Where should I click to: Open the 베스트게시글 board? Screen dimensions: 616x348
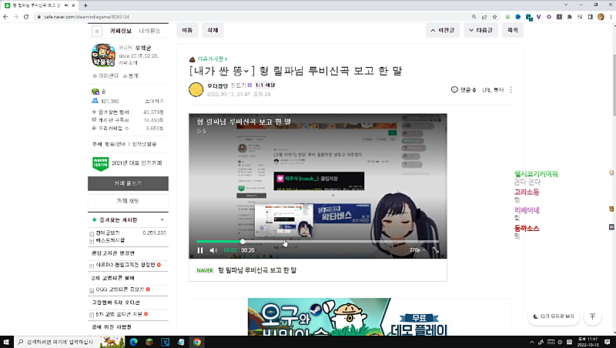click(110, 240)
